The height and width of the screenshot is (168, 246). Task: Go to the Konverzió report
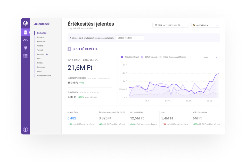[41, 42]
